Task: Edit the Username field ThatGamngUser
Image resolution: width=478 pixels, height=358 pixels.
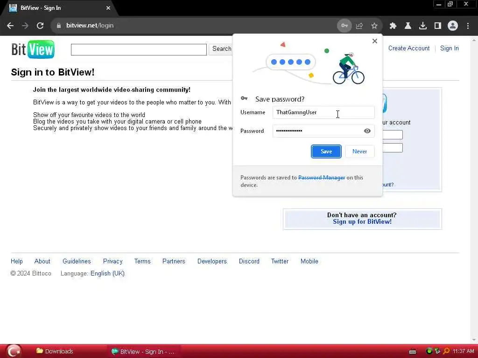Action: click(323, 112)
